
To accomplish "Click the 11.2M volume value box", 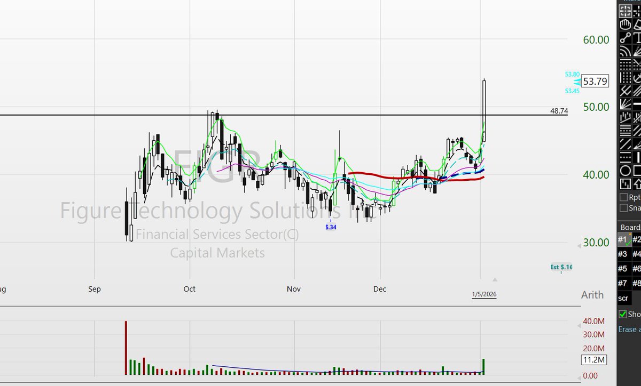I will [x=594, y=360].
